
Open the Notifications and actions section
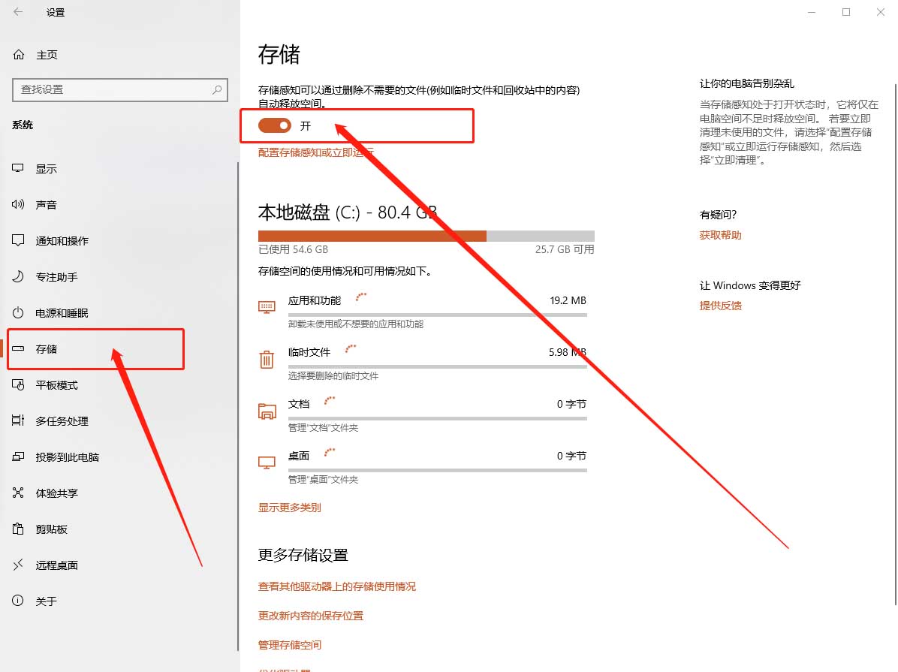click(x=62, y=241)
